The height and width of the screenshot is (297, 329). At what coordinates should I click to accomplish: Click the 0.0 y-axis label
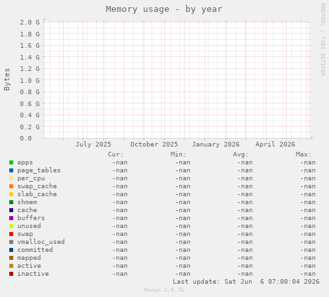[26, 139]
